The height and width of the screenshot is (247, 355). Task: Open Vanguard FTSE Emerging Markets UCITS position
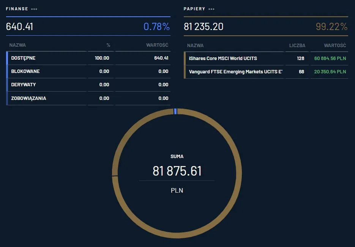pyautogui.click(x=235, y=71)
